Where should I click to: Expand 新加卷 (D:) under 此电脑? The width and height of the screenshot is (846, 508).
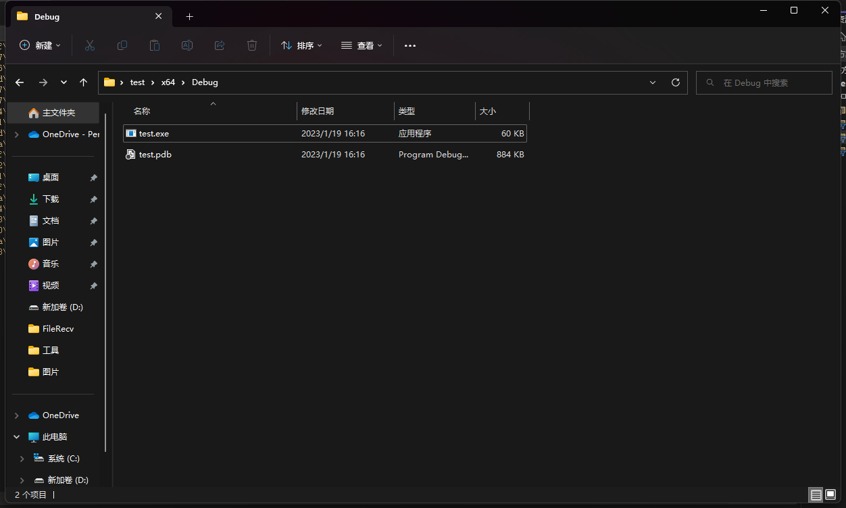(22, 480)
